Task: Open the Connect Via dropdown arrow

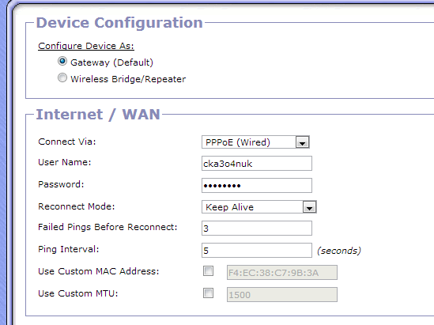Action: pos(302,142)
